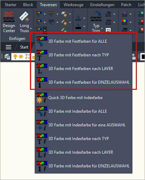Viewport: 145px width, 180px height.
Task: Open the Einstellungen ribbon tab
Action: (x=102, y=5)
